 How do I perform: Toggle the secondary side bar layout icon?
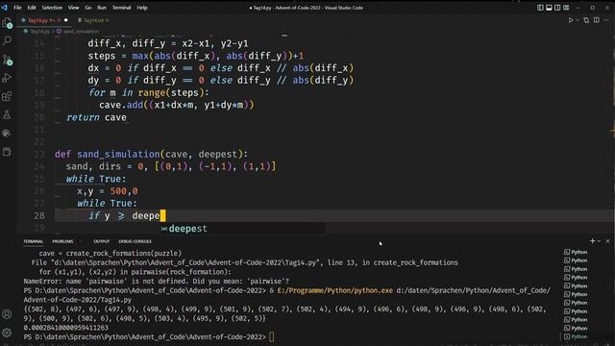(557, 8)
